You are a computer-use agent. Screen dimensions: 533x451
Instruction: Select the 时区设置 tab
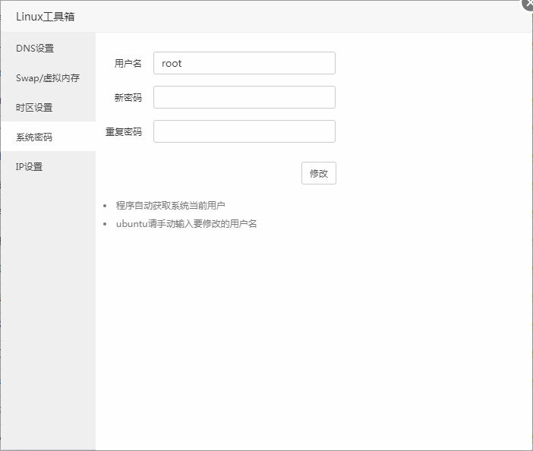[x=35, y=107]
